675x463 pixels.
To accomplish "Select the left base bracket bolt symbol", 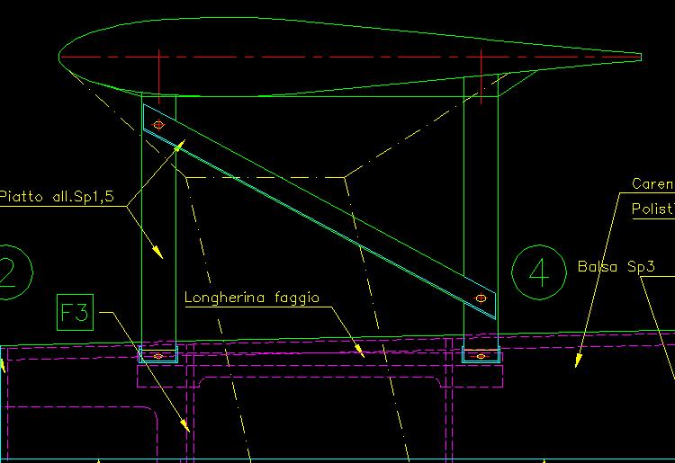I will tap(158, 356).
